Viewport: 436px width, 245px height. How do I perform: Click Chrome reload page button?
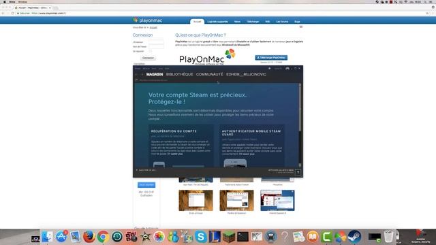(x=12, y=13)
